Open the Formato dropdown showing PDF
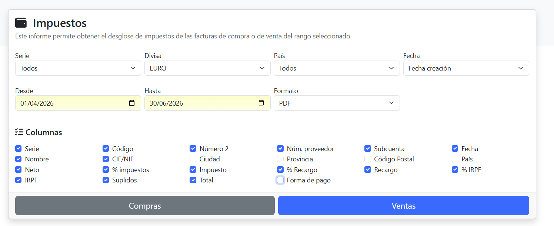The height and width of the screenshot is (226, 554). click(x=337, y=103)
